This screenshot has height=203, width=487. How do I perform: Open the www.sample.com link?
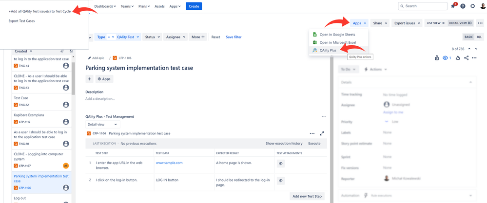click(x=169, y=163)
